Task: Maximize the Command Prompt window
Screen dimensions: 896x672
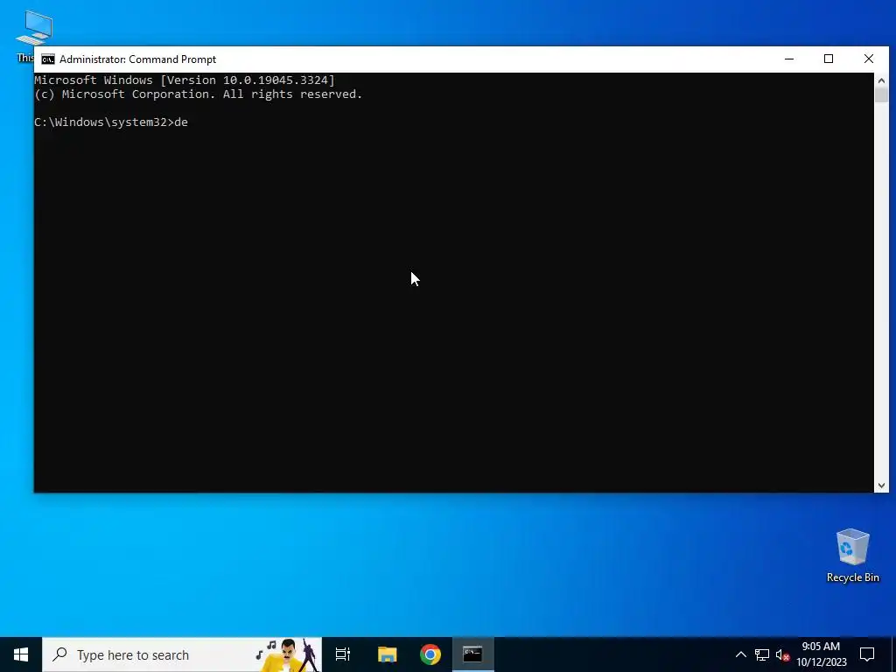Action: coord(829,59)
